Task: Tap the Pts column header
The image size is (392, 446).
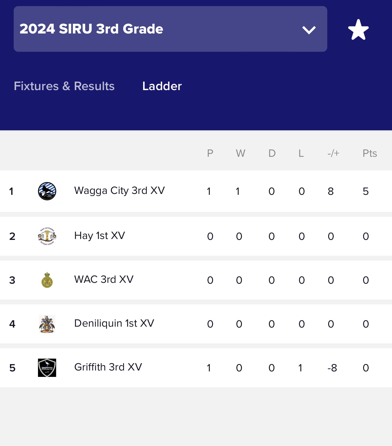Action: click(370, 153)
